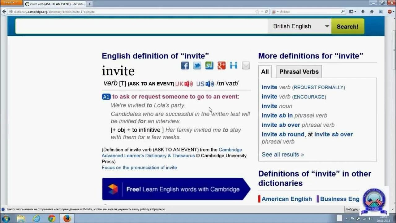Share the definition on Twitter

tap(197, 65)
